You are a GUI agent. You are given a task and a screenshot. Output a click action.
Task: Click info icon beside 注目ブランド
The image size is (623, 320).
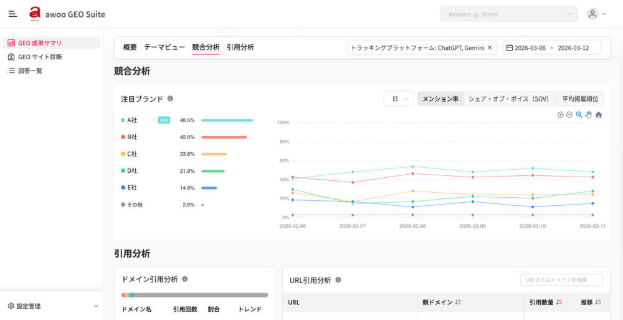tap(171, 99)
